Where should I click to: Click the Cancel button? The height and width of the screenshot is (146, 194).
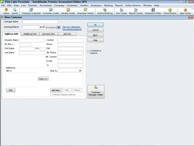click(x=95, y=30)
